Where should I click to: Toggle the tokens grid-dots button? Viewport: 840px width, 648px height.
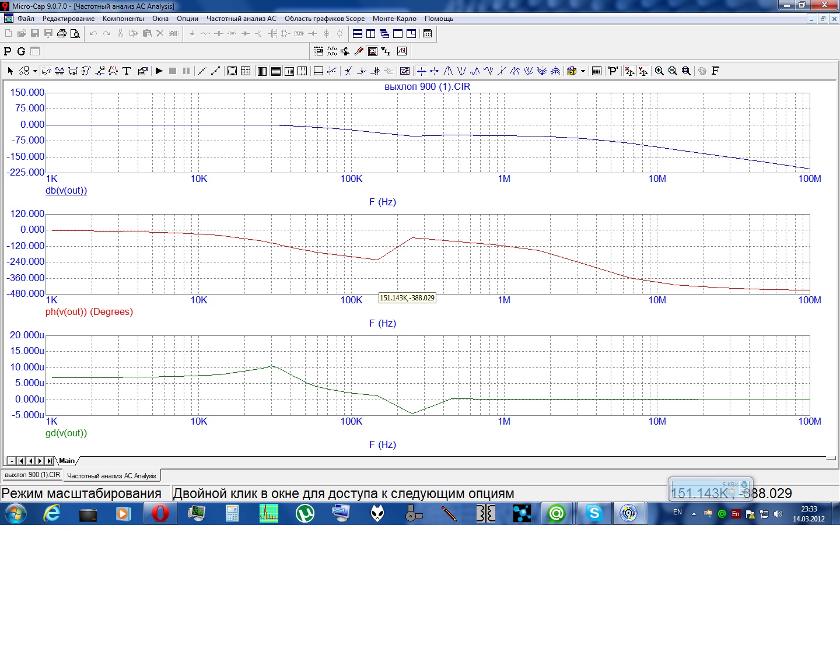(x=246, y=71)
